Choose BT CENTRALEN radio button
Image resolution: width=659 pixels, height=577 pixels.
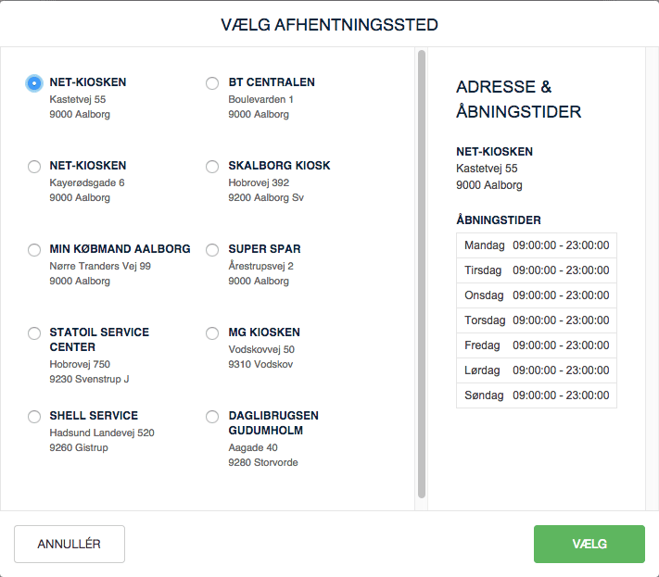212,83
